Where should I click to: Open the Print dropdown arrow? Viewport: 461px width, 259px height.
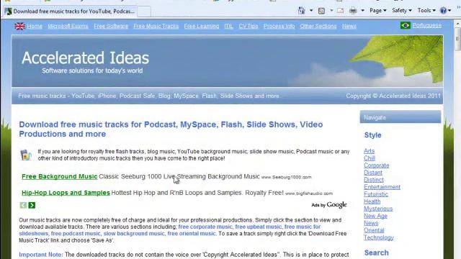coord(362,11)
